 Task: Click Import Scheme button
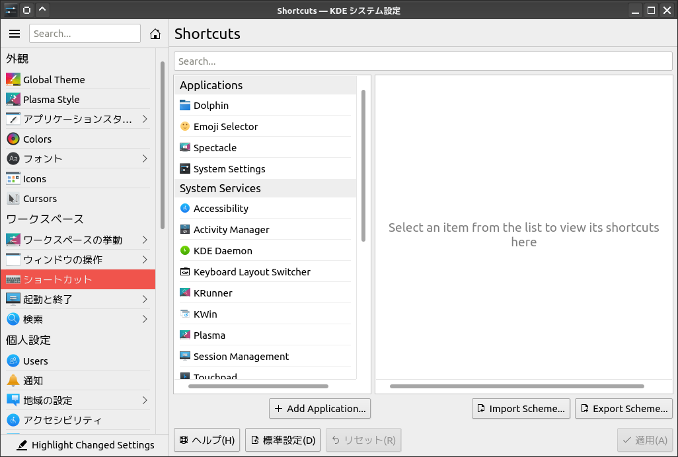[x=521, y=409]
